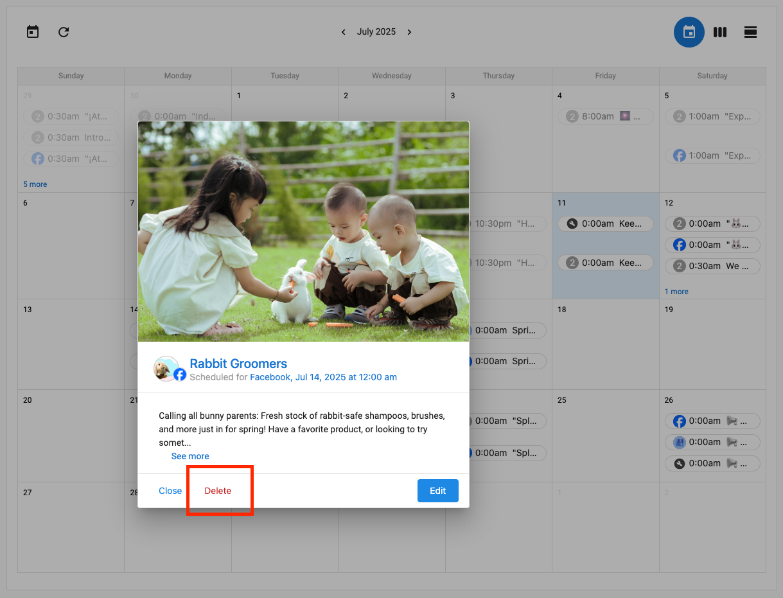Close the Rabbit Groomers post preview
This screenshot has height=598, width=783.
[x=170, y=490]
